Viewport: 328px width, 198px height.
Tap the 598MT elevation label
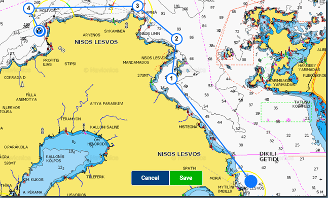pos(10,163)
